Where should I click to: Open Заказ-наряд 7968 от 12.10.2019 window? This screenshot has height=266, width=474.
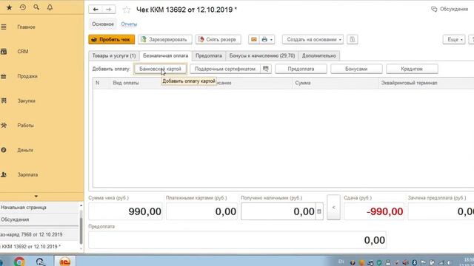pyautogui.click(x=39, y=235)
